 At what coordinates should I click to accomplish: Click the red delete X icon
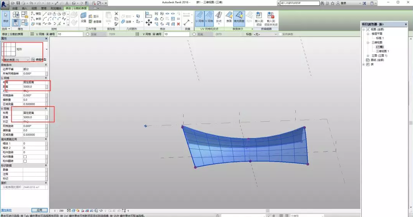click(x=178, y=24)
